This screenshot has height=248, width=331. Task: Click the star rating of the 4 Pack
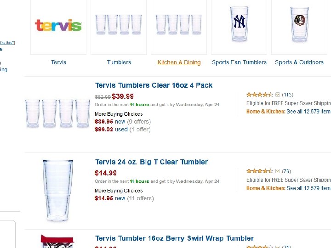pyautogui.click(x=260, y=95)
